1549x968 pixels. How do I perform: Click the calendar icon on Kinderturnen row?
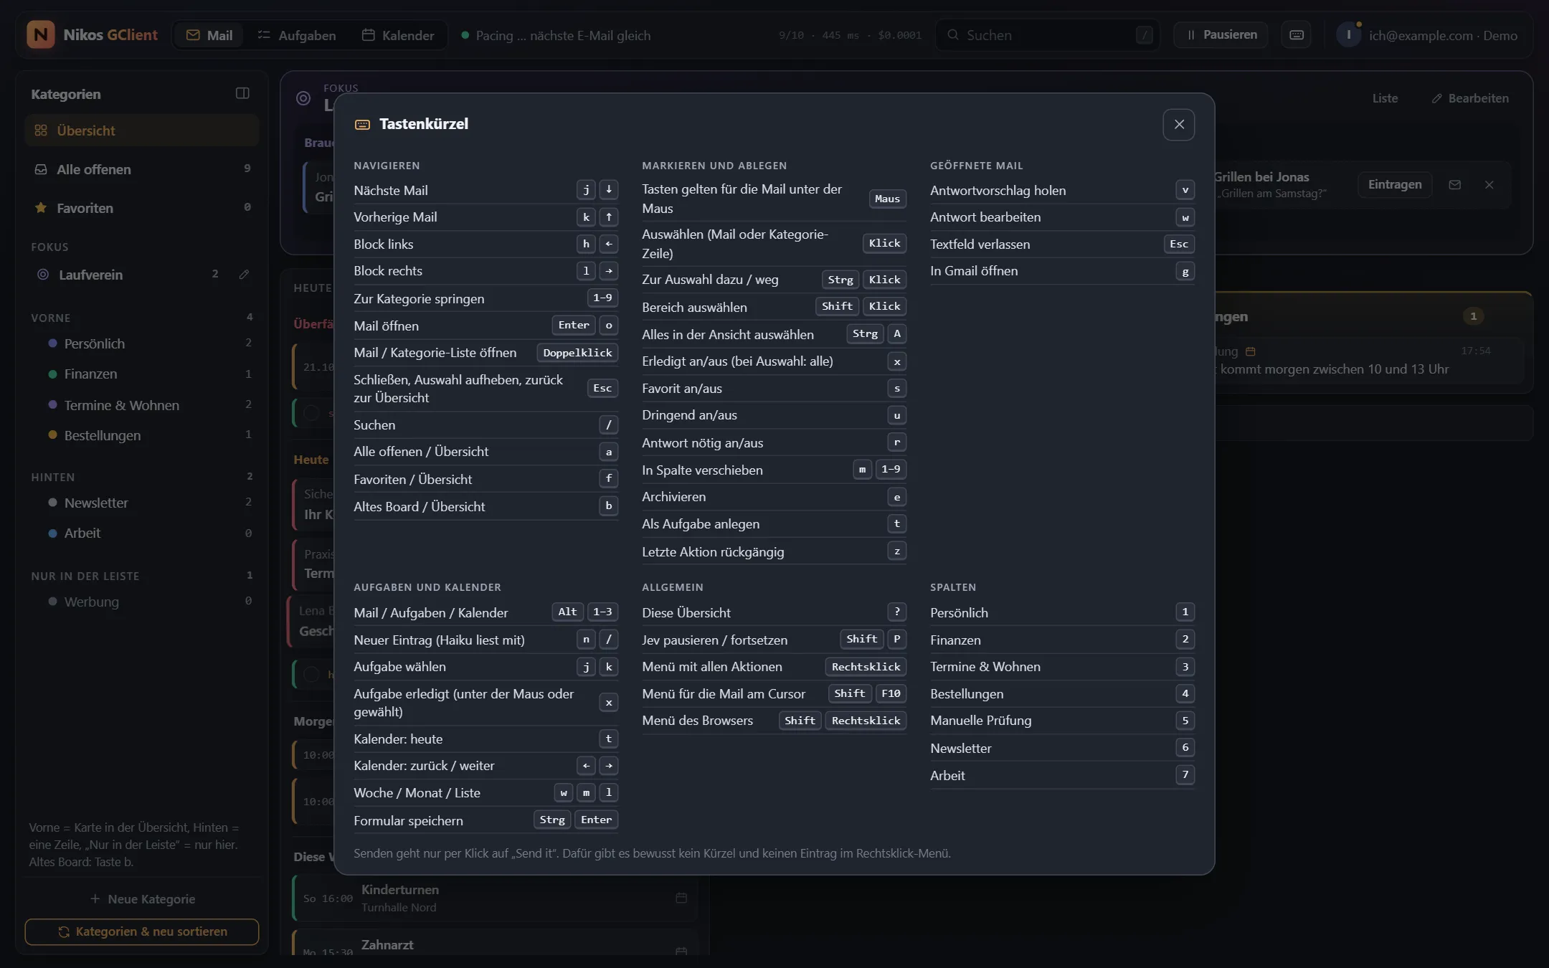point(681,898)
